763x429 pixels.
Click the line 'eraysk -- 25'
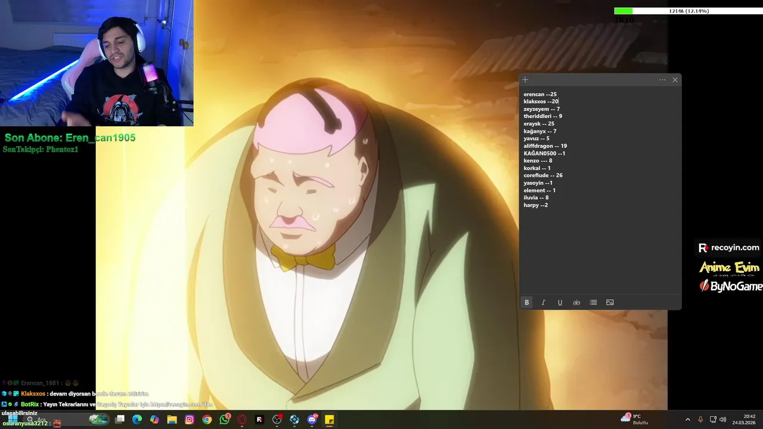pyautogui.click(x=539, y=124)
